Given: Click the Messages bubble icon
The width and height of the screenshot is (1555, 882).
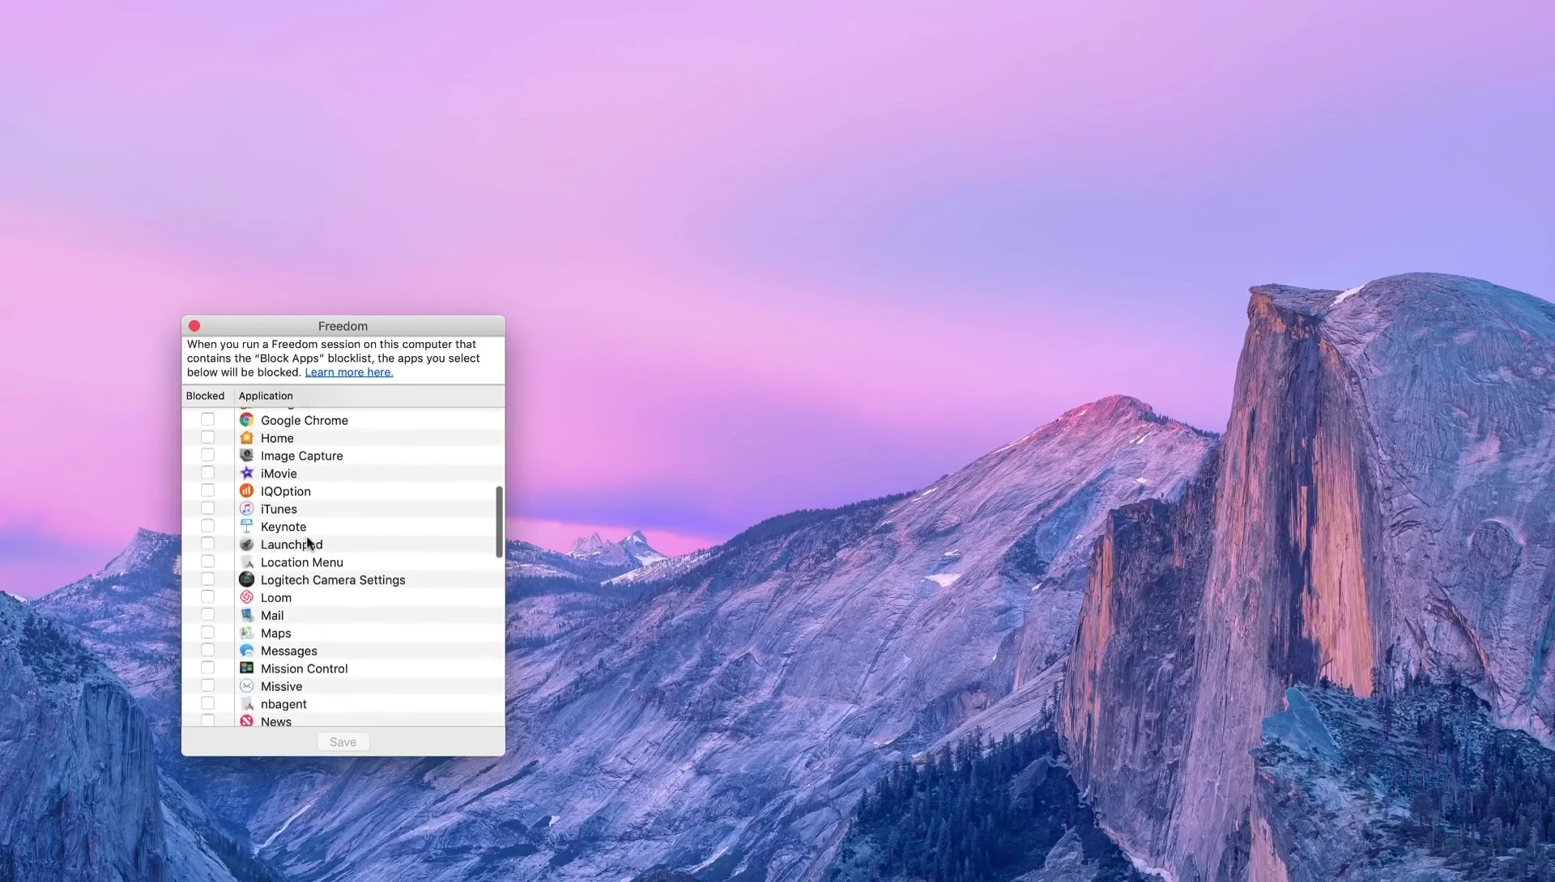Looking at the screenshot, I should (247, 651).
